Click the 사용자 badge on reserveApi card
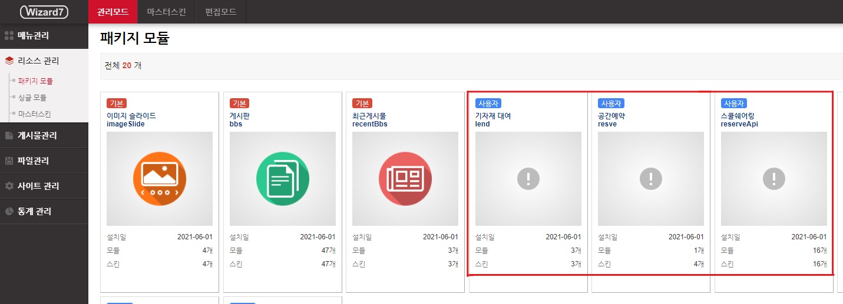 pyautogui.click(x=734, y=103)
